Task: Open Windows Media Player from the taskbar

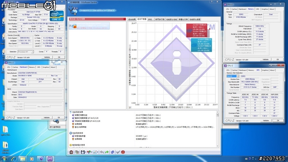Action: coord(32,159)
